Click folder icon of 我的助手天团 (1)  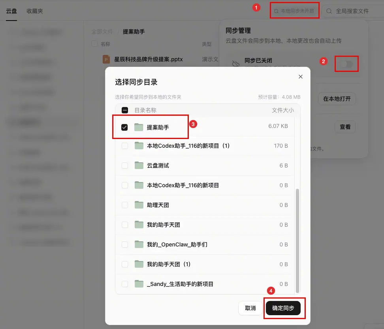click(x=139, y=264)
